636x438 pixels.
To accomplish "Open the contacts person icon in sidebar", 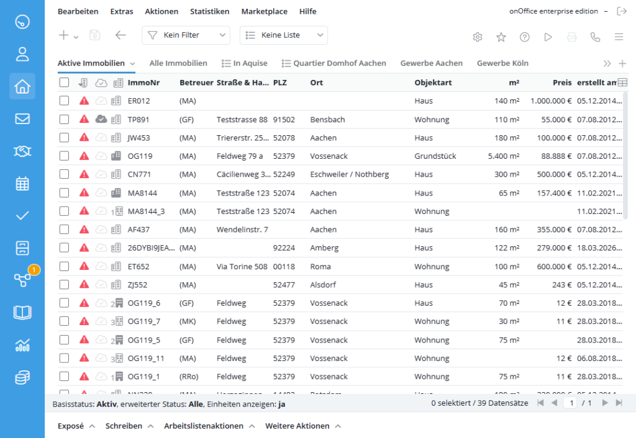I will point(22,54).
